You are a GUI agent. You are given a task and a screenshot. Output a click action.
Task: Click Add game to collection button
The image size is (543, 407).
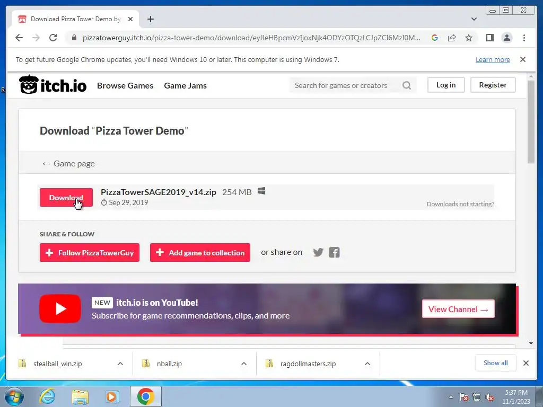pyautogui.click(x=200, y=253)
